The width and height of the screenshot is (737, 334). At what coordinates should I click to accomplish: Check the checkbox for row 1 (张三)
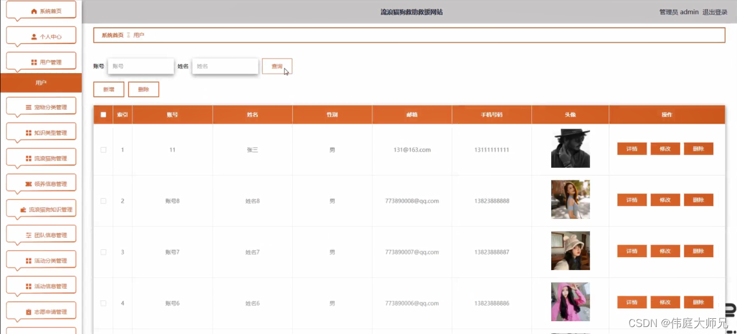103,150
